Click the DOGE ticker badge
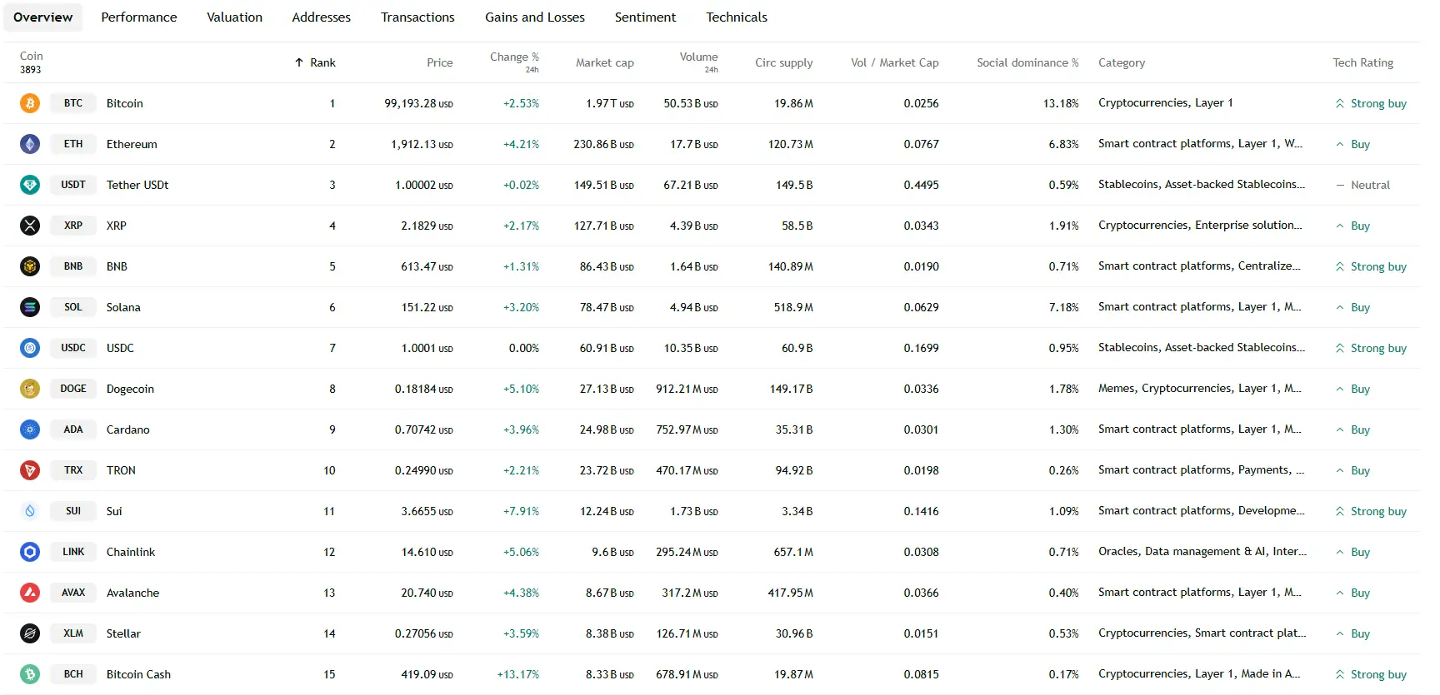This screenshot has width=1440, height=695. point(73,389)
